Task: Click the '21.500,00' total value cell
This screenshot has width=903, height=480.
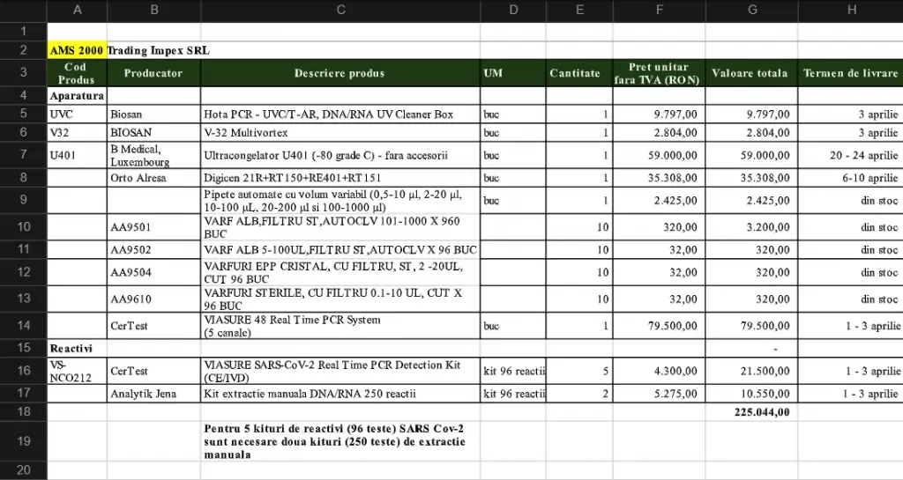Action: coord(751,371)
